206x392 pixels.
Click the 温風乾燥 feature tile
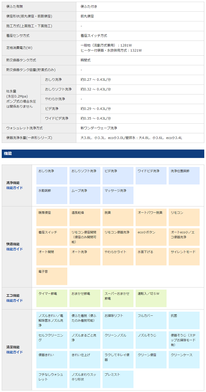click(x=85, y=217)
